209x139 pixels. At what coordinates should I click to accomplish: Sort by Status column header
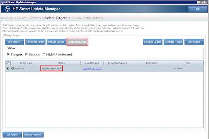click(61, 63)
